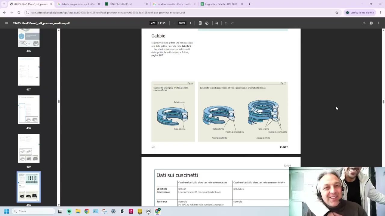This screenshot has height=216, width=385.
Task: Click the browser address bar URL
Action: (108, 13)
